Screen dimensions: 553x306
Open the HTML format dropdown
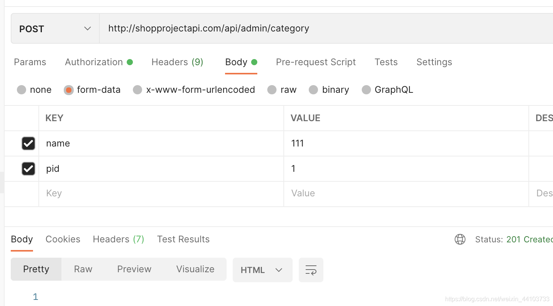(x=263, y=270)
